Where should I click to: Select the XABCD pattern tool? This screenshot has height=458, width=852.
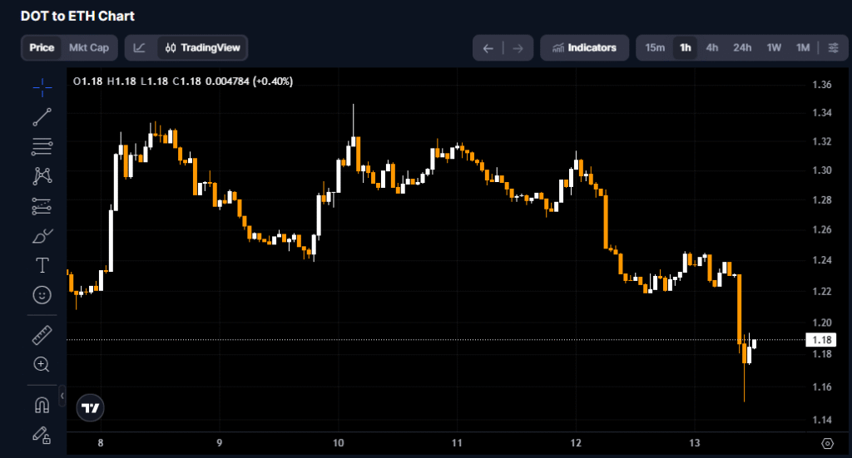(42, 176)
